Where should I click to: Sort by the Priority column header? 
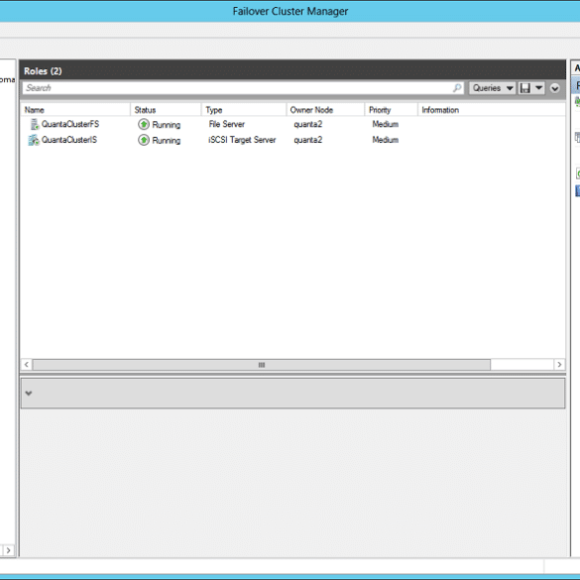pyautogui.click(x=392, y=110)
